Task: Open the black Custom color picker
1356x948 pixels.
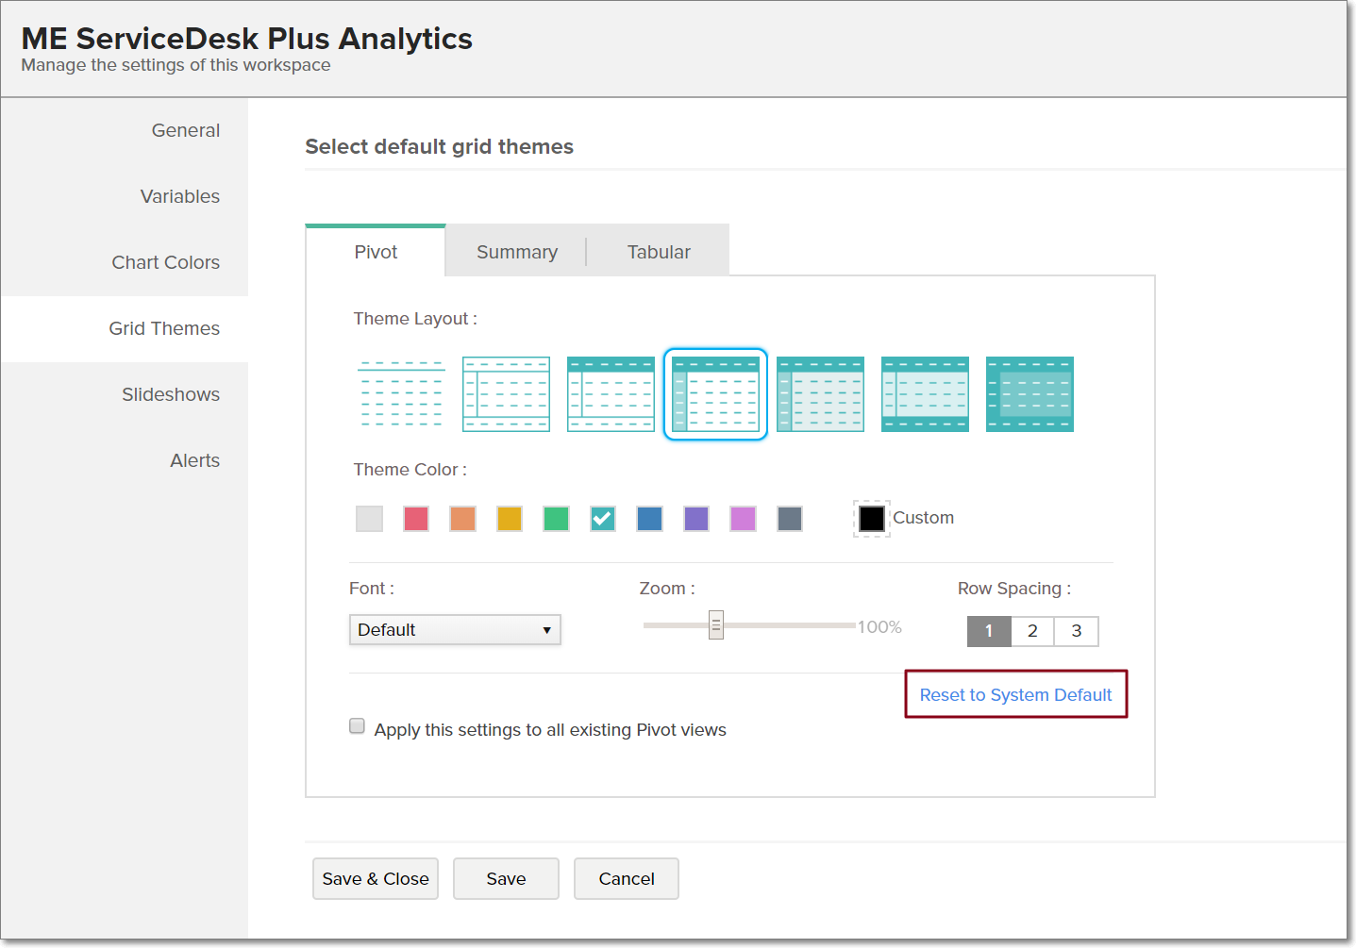Action: coord(872,518)
